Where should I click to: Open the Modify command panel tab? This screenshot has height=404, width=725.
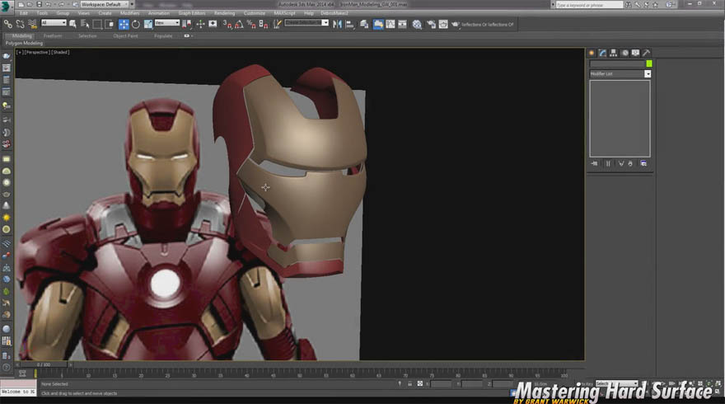tap(602, 53)
